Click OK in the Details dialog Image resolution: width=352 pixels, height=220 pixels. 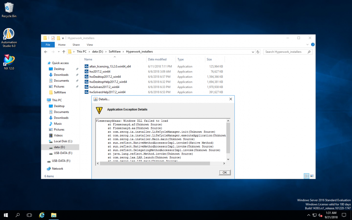pos(225,172)
